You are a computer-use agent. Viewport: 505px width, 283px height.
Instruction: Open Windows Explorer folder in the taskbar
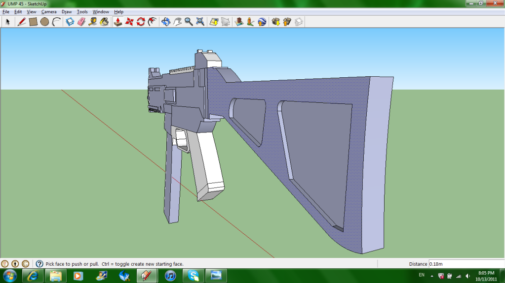coord(55,276)
